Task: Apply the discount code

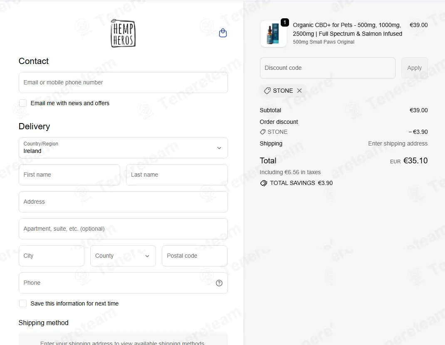Action: pyautogui.click(x=414, y=68)
